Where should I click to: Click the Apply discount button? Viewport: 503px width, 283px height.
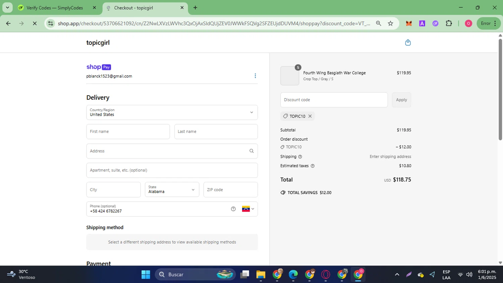coord(401,100)
